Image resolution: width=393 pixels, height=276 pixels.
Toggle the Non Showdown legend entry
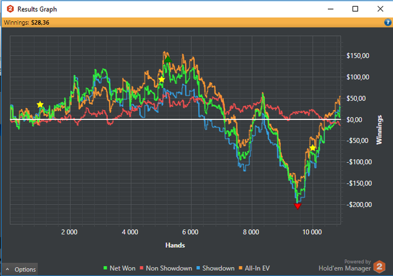click(166, 268)
